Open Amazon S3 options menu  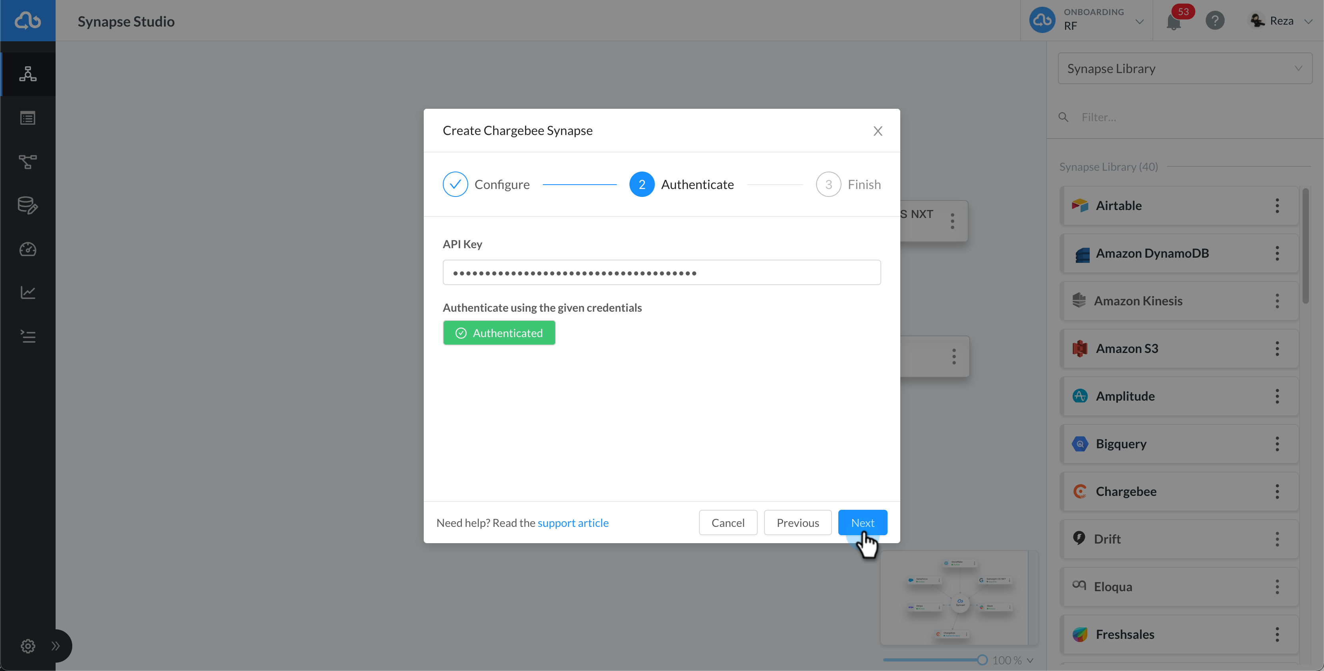(1277, 348)
